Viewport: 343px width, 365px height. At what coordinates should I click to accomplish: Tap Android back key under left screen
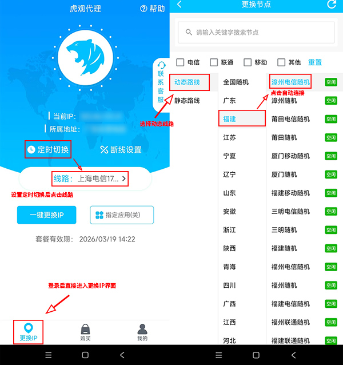click(122, 355)
